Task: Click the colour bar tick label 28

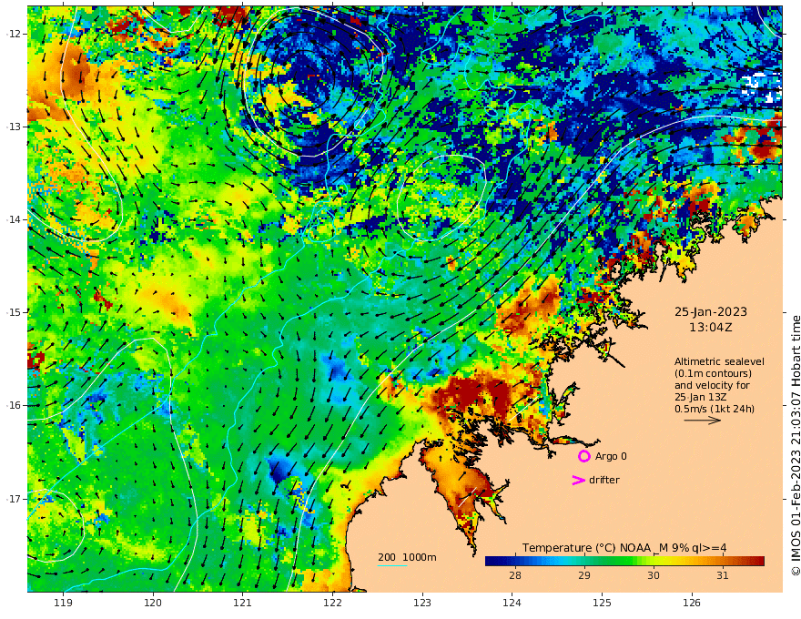Action: 515,575
